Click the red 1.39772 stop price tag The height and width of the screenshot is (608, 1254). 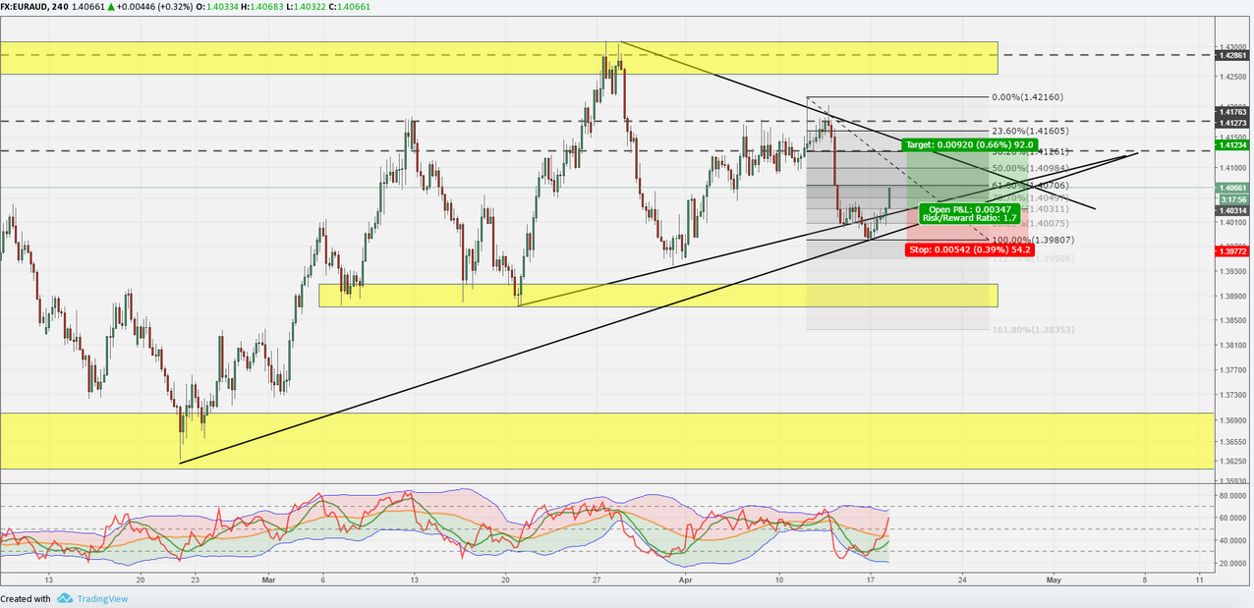point(1232,251)
